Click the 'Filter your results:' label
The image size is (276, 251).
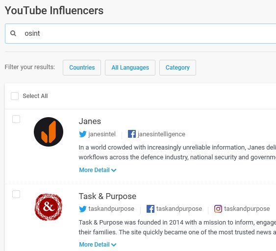click(30, 67)
